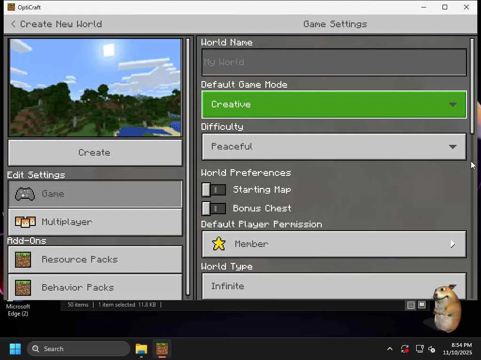481x360 pixels.
Task: Show hidden system tray icons
Action: (389, 349)
